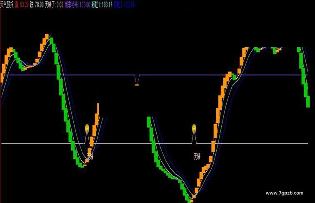315x203 pixels.
Task: Click the 天晴了: 0.00 value
Action: click(x=54, y=5)
